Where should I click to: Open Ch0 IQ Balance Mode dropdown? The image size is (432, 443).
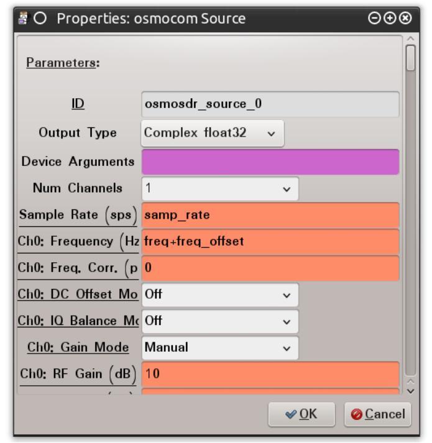pos(220,321)
